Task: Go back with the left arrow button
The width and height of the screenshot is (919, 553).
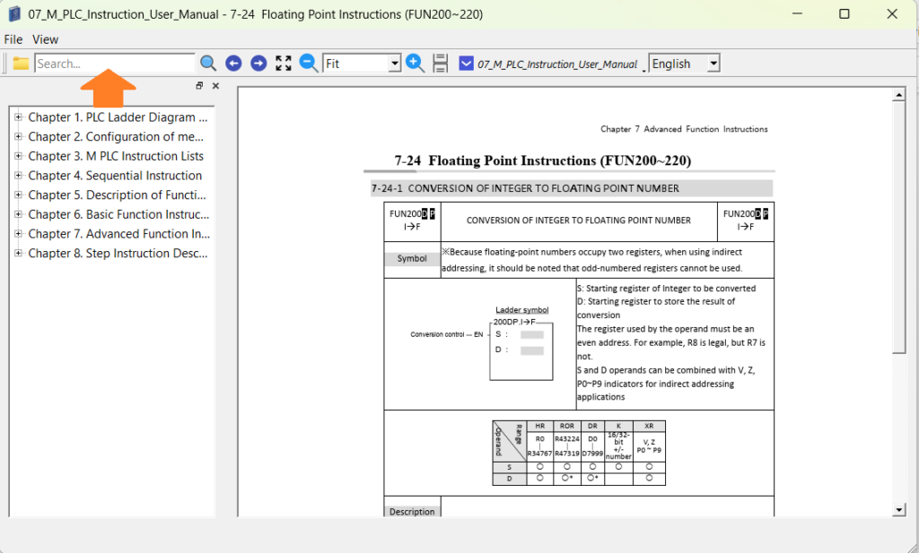Action: tap(233, 64)
